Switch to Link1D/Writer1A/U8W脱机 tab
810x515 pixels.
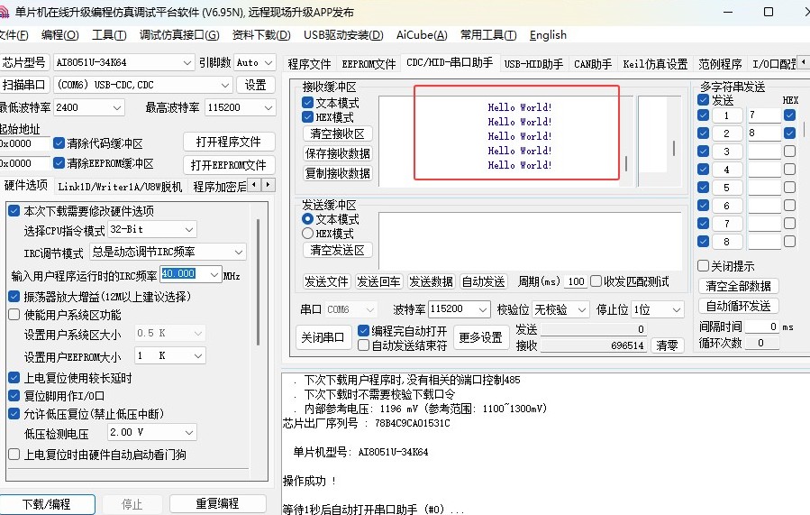(120, 187)
